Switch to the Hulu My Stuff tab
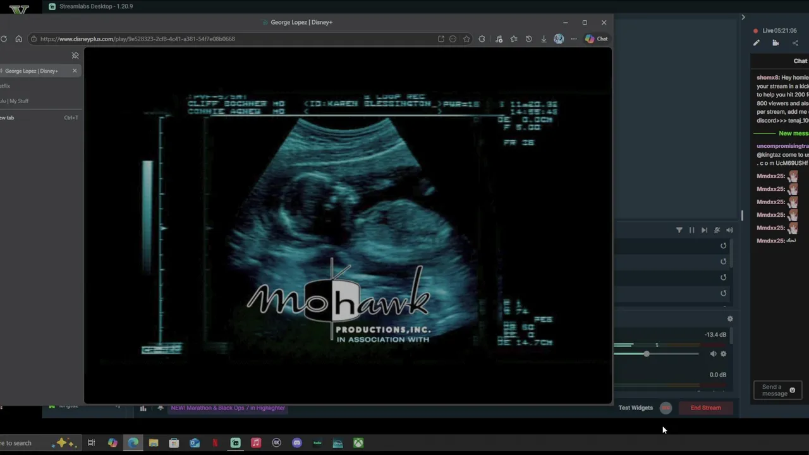 (x=15, y=101)
